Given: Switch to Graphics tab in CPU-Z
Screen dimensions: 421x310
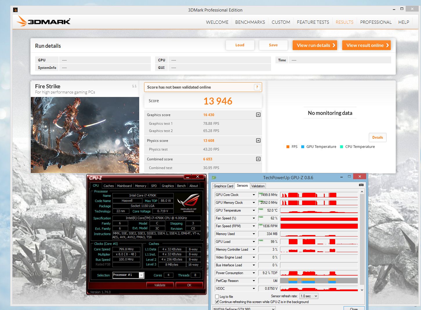Looking at the screenshot, I should (x=168, y=186).
